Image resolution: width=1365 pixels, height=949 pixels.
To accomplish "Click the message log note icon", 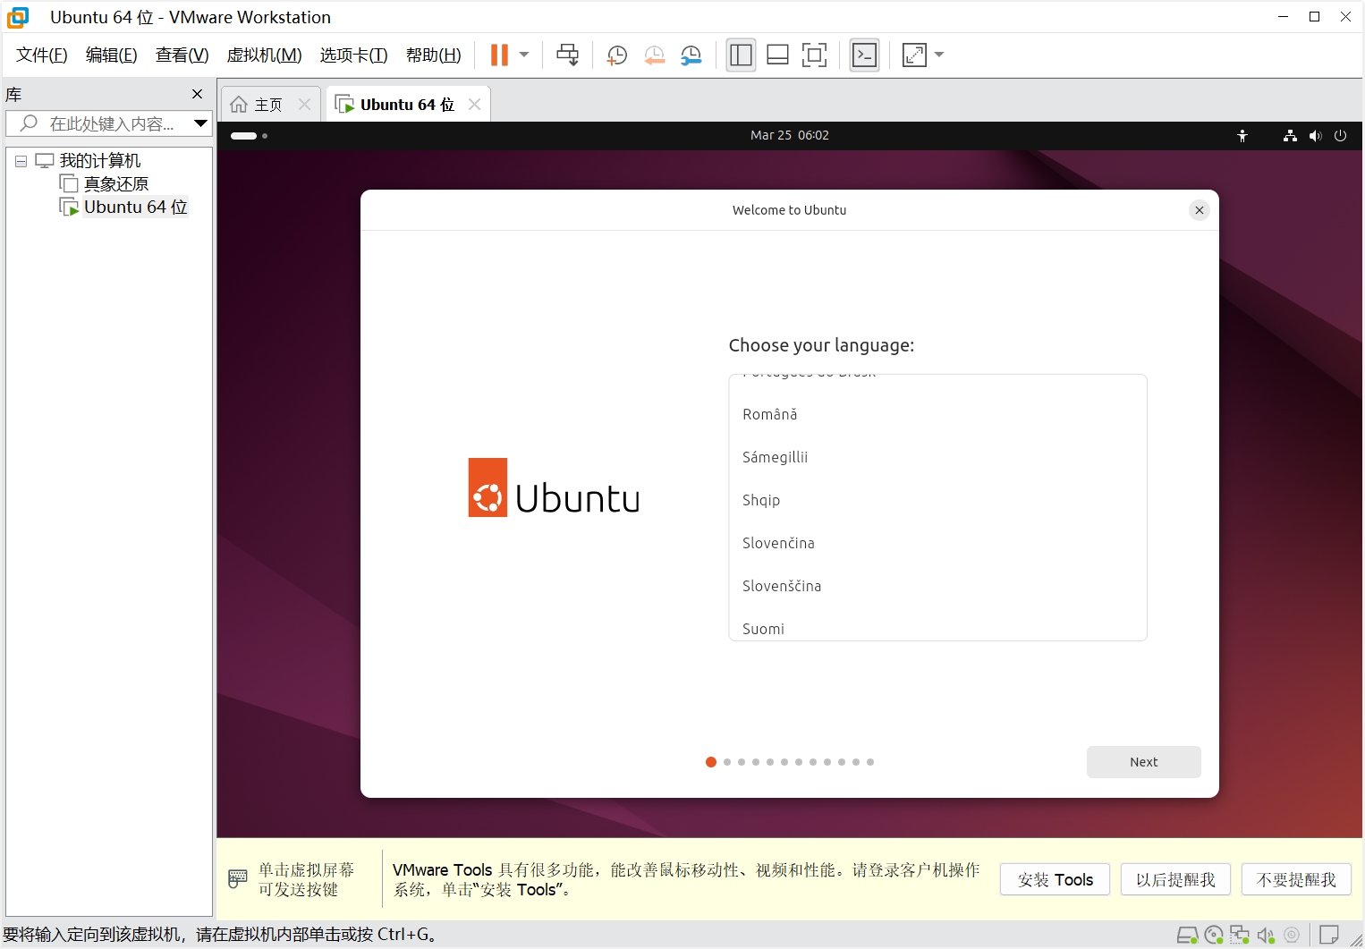I will point(1329,936).
